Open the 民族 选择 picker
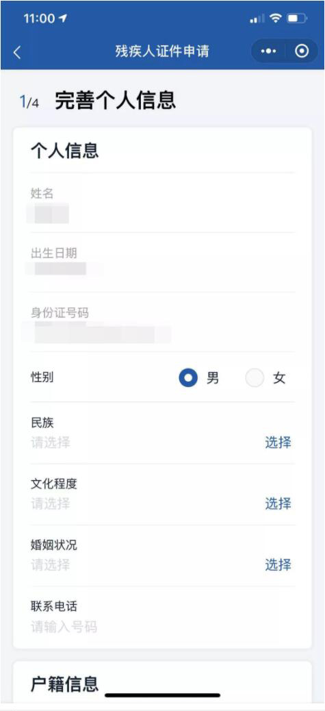The height and width of the screenshot is (711, 325). 278,442
